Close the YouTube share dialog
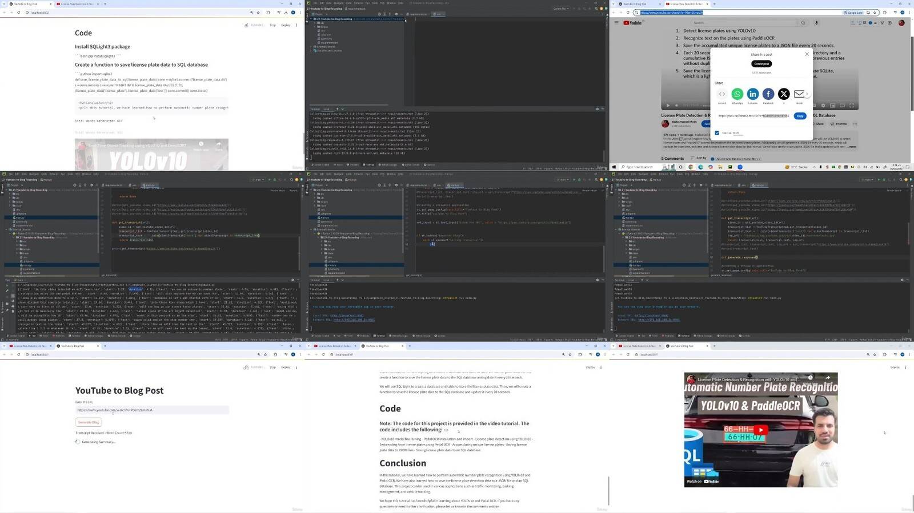 [x=807, y=54]
